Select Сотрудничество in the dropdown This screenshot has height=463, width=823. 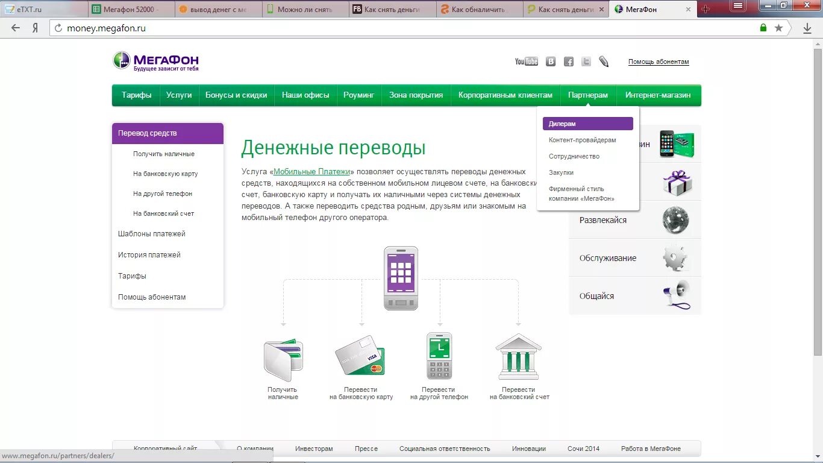point(574,156)
